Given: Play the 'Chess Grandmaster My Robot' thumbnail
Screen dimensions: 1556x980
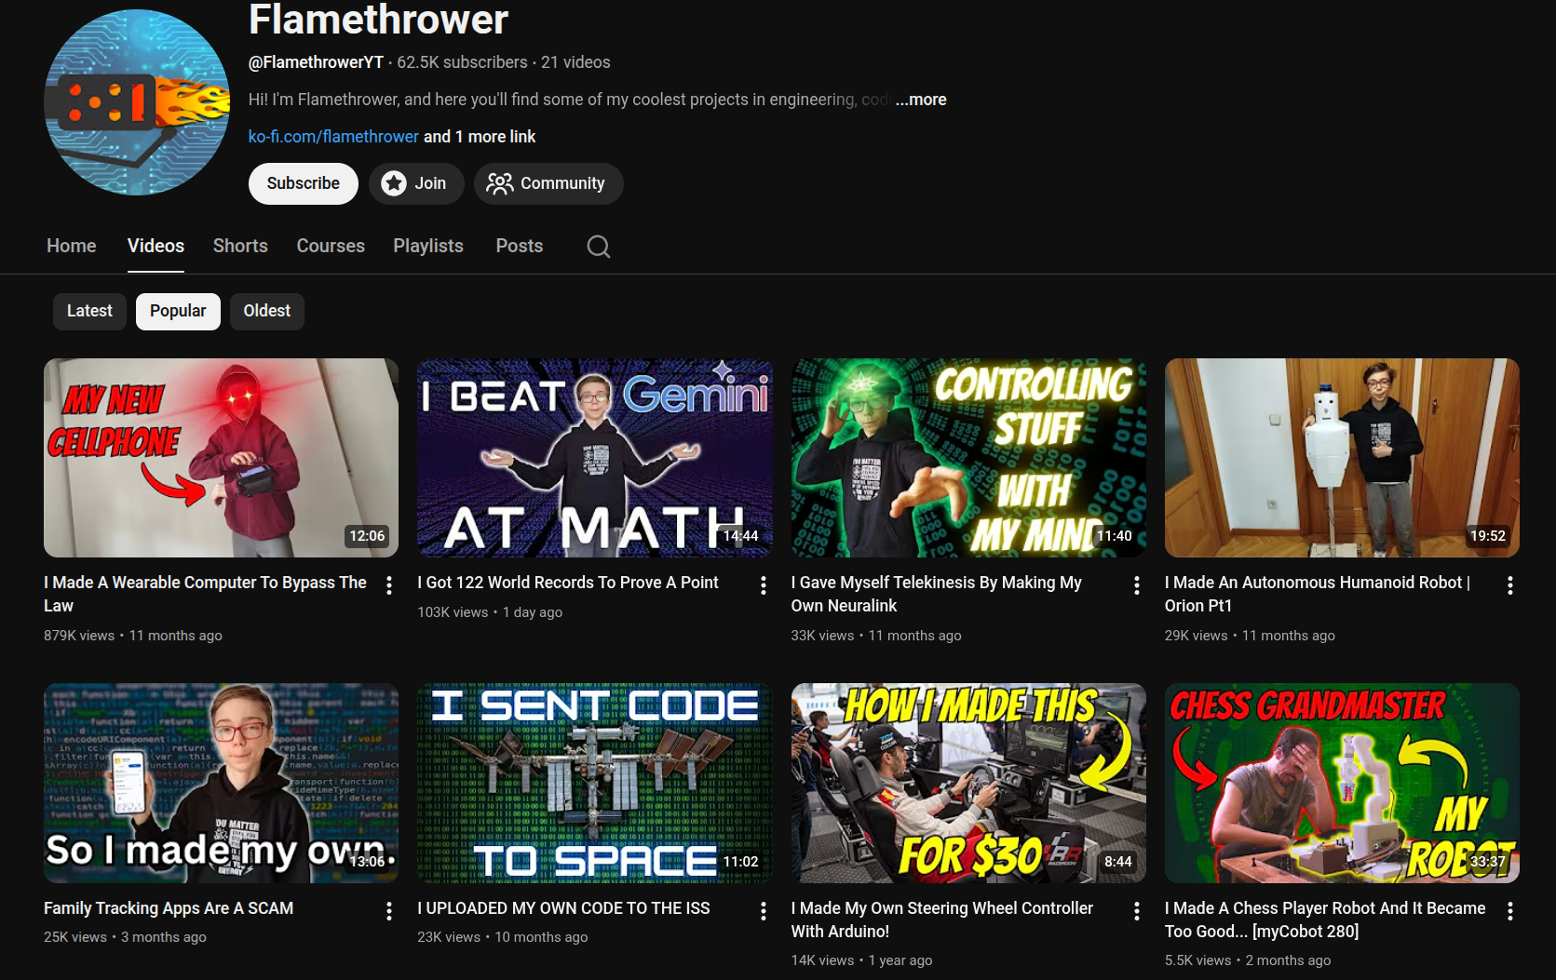Looking at the screenshot, I should point(1342,784).
